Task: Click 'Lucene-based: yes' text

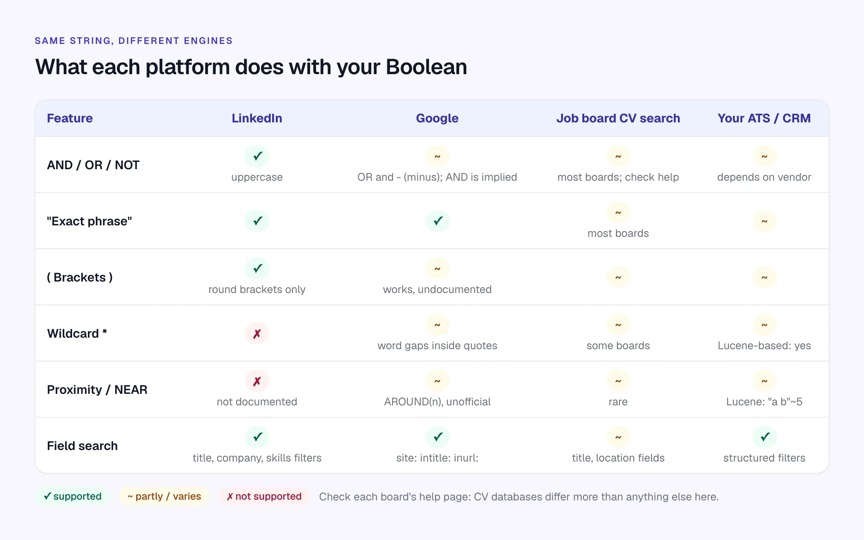Action: (764, 346)
